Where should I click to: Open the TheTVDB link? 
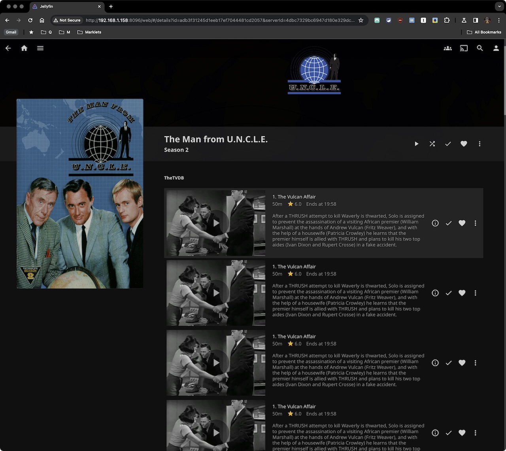[174, 178]
